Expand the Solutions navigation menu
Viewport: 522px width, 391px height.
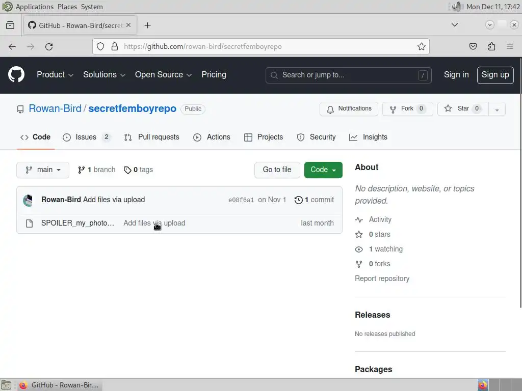pos(104,75)
